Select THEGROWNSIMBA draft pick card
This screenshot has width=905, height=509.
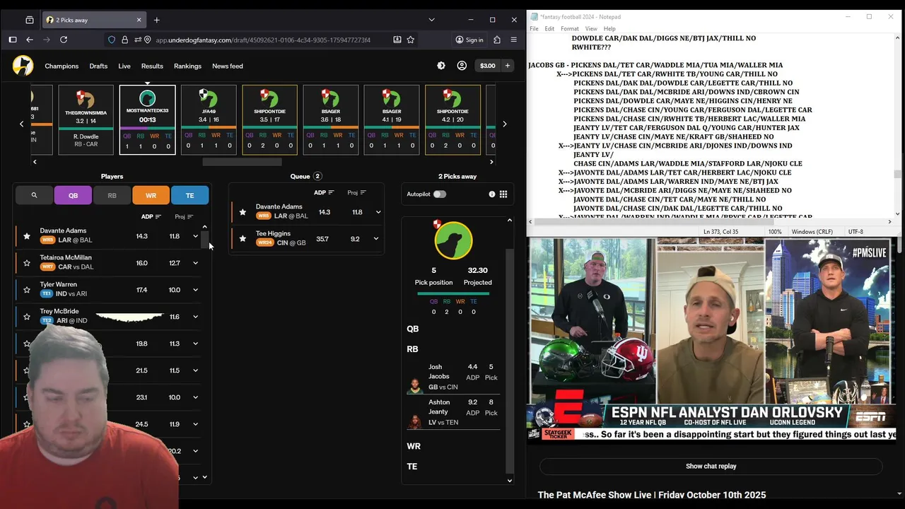click(86, 119)
